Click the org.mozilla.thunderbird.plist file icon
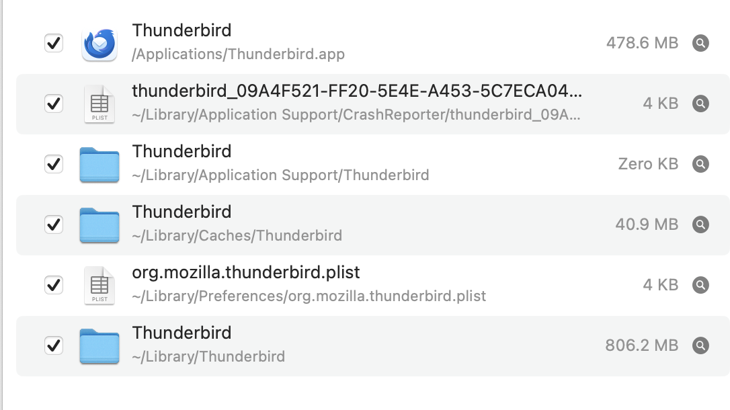This screenshot has height=410, width=730. [x=99, y=286]
